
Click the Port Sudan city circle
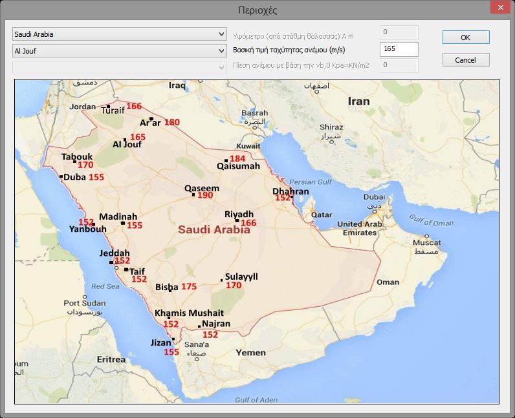click(x=85, y=297)
